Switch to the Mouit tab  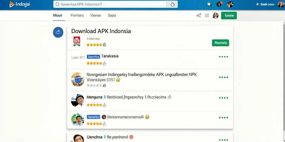(58, 16)
